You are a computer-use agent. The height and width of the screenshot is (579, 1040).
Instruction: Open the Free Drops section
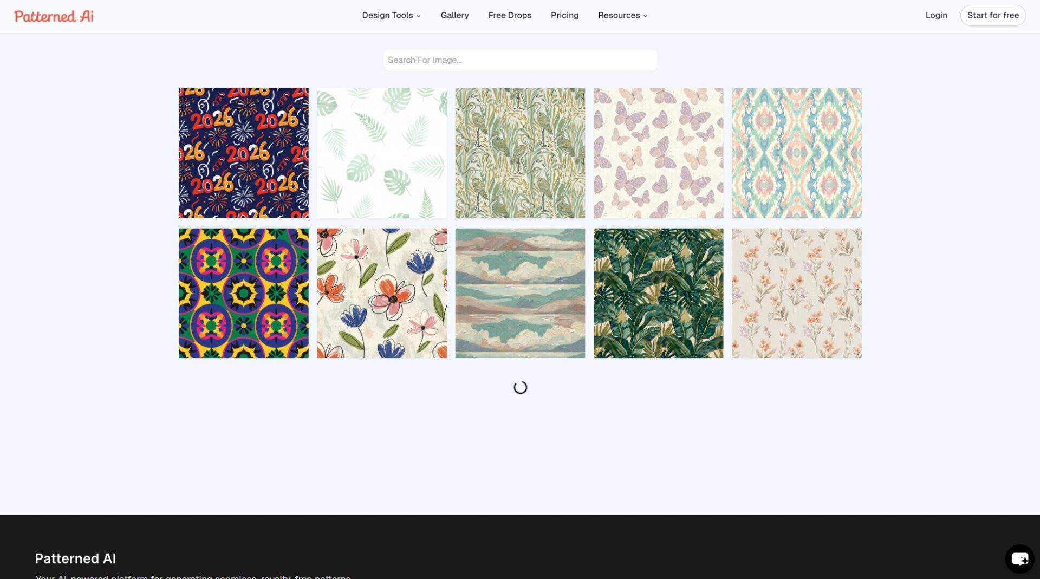pyautogui.click(x=509, y=15)
